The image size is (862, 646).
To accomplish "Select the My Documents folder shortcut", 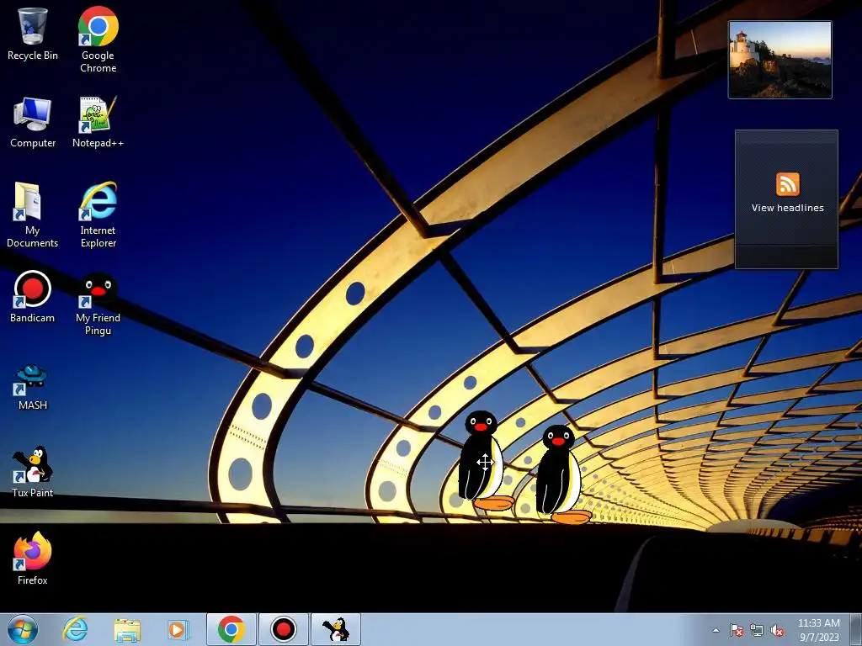I will tap(33, 214).
